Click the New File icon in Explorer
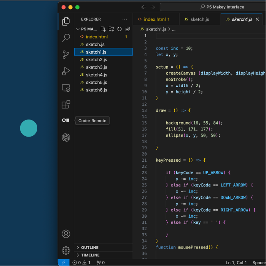266x266 pixels. point(103,29)
